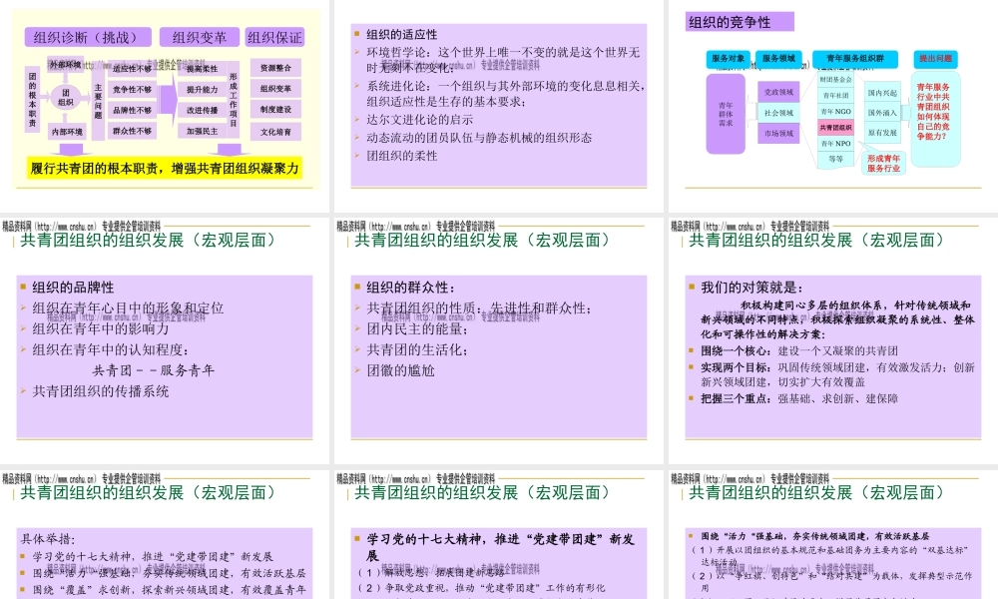Click the 原有发展 box

tap(882, 133)
